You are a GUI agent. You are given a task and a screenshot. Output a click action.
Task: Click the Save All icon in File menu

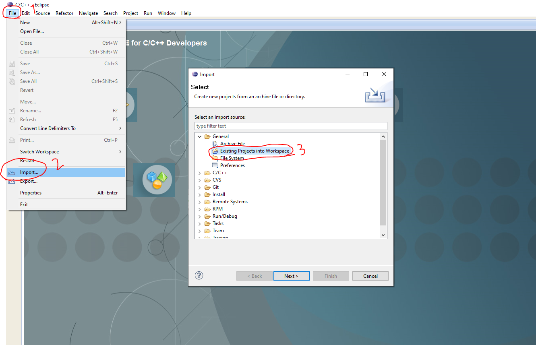12,81
